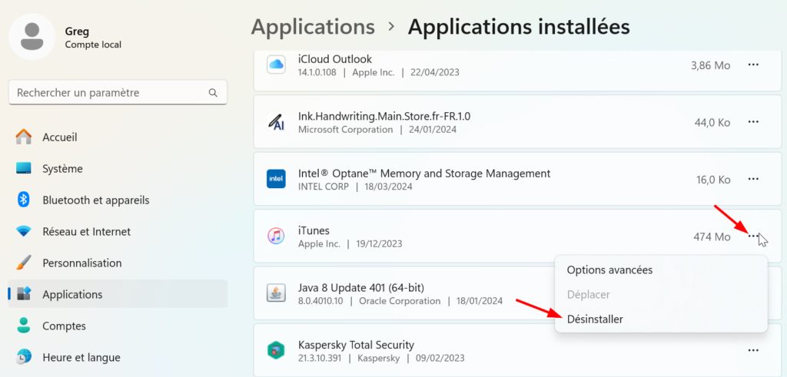This screenshot has width=787, height=377.
Task: Click the Greg account name
Action: coord(77,31)
